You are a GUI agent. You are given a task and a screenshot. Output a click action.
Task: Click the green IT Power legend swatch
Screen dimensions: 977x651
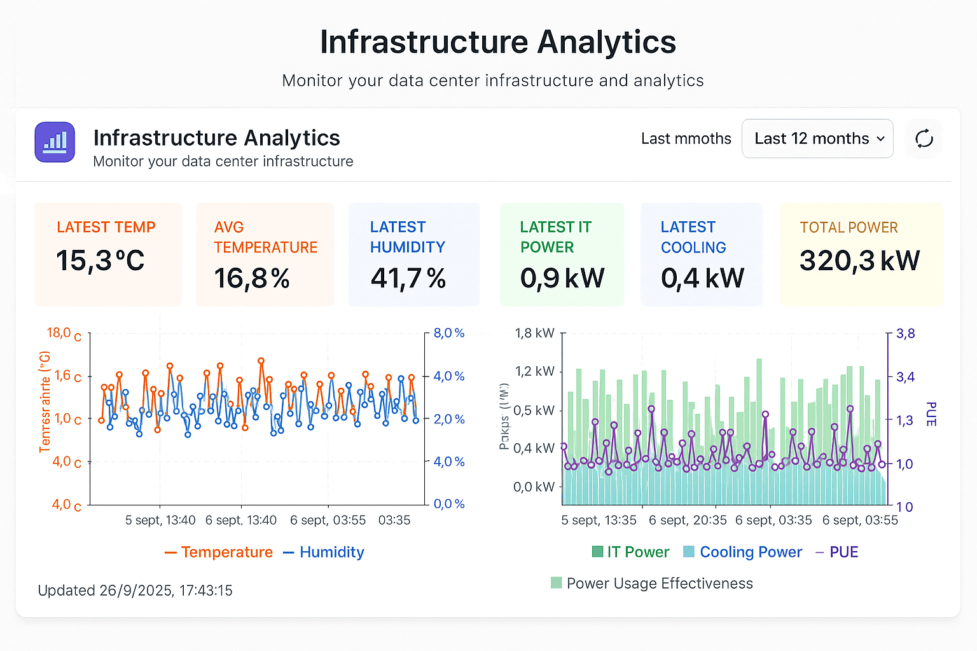tap(597, 552)
